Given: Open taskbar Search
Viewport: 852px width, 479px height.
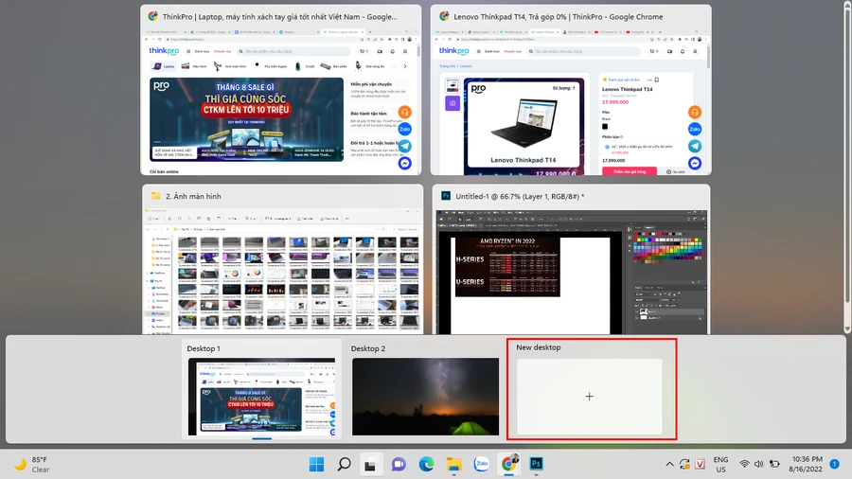Looking at the screenshot, I should (344, 465).
